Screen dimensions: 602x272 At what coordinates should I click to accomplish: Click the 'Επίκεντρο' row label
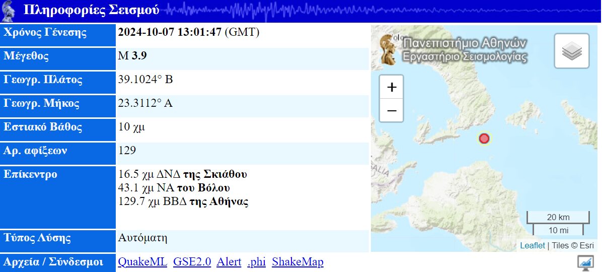(x=30, y=175)
